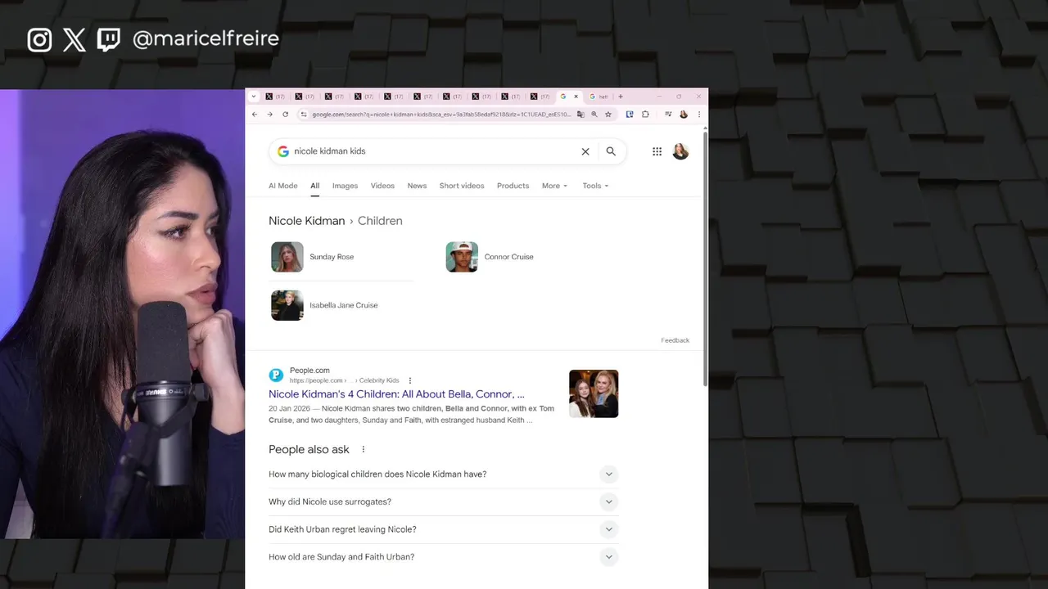Click the 'Celebrity Kids' breadcrumb in result URL
The width and height of the screenshot is (1048, 589).
pyautogui.click(x=378, y=380)
